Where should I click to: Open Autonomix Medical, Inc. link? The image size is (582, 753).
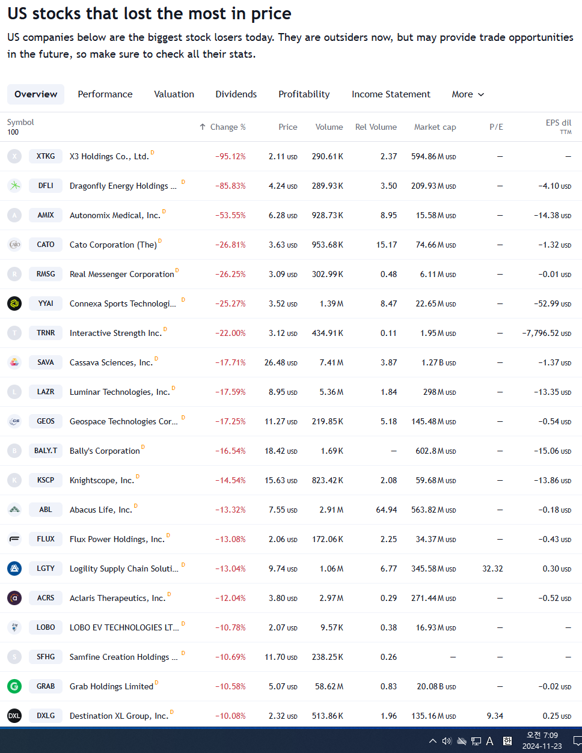point(115,215)
